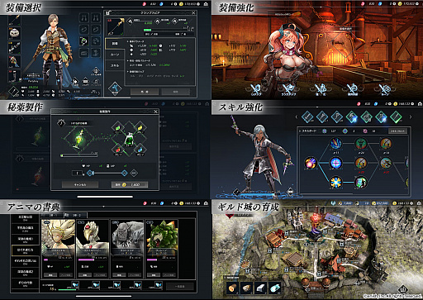
Task: Click the ingot resource icon in guild castle
Action: click(x=260, y=288)
